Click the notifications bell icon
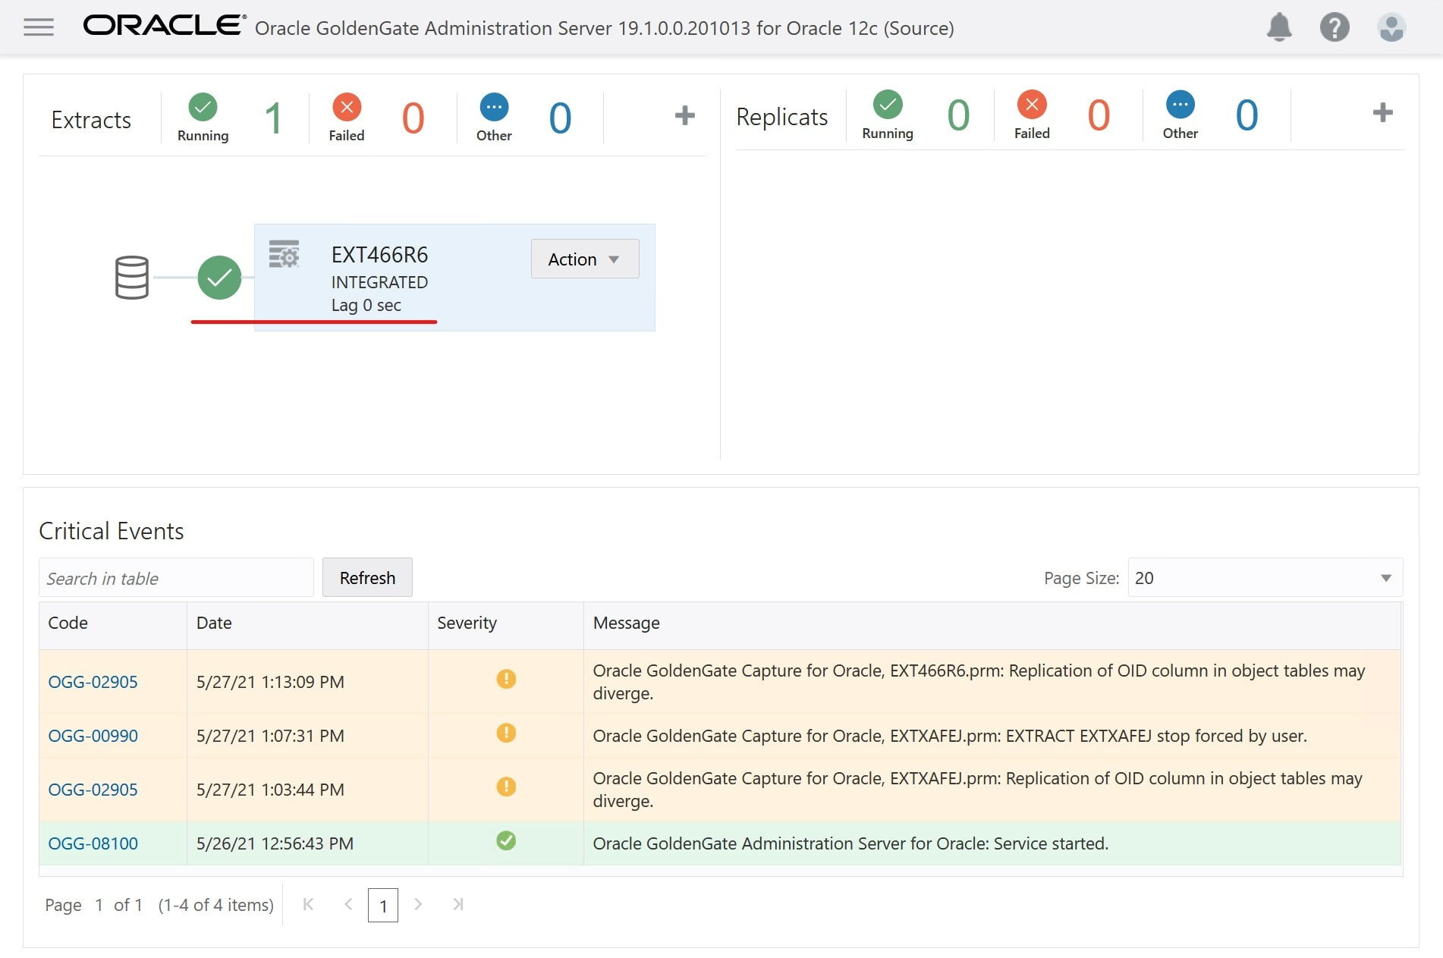1443x958 pixels. (1279, 27)
